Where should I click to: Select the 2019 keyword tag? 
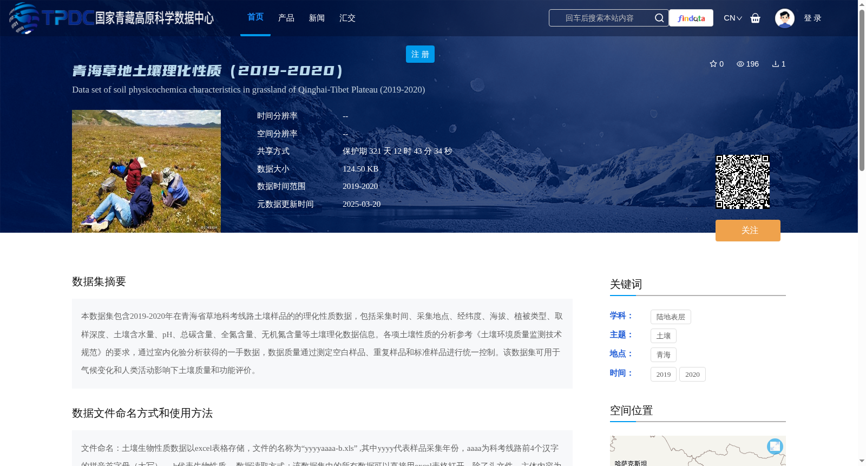coord(664,374)
